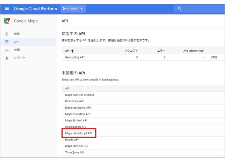This screenshot has height=163, width=225.
Task: Click the 使用中の API heading
Action: point(73,34)
